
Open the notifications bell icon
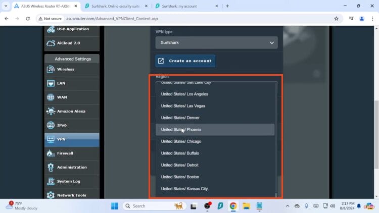(x=359, y=206)
